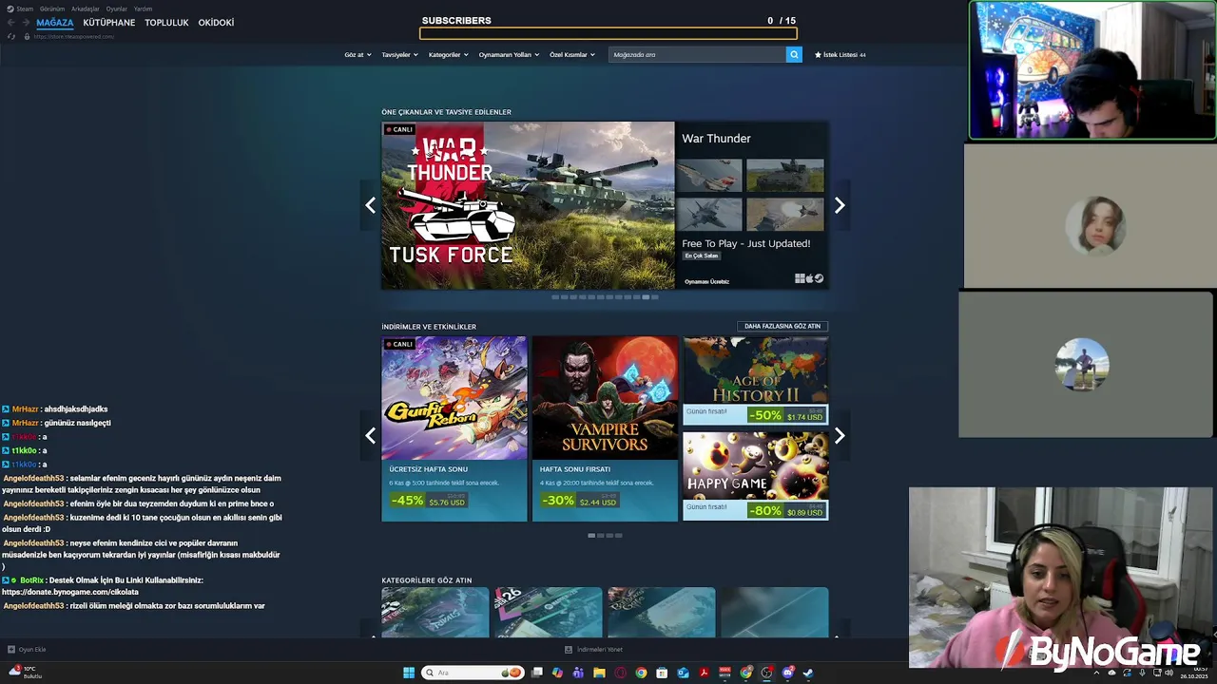The image size is (1217, 684).
Task: Expand the Göz at dropdown
Action: click(x=357, y=54)
